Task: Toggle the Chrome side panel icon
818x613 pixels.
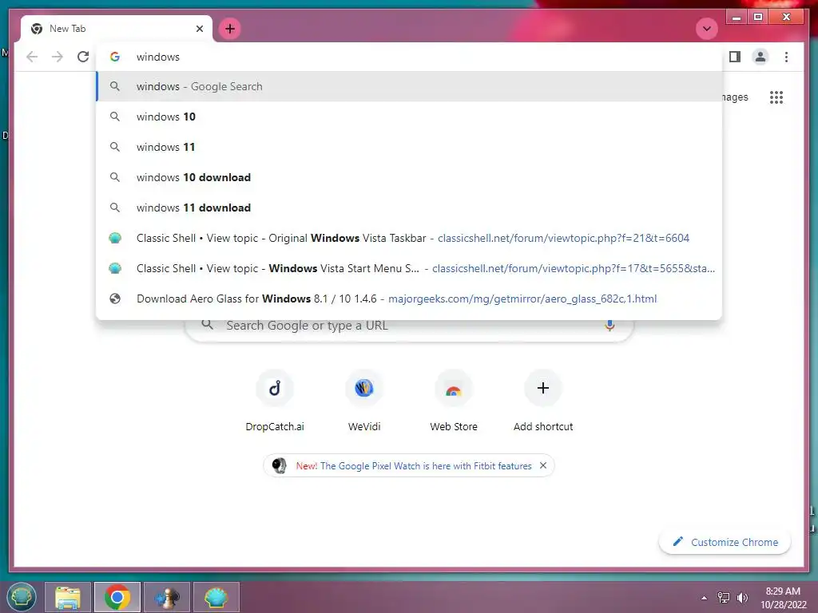Action: click(x=735, y=57)
